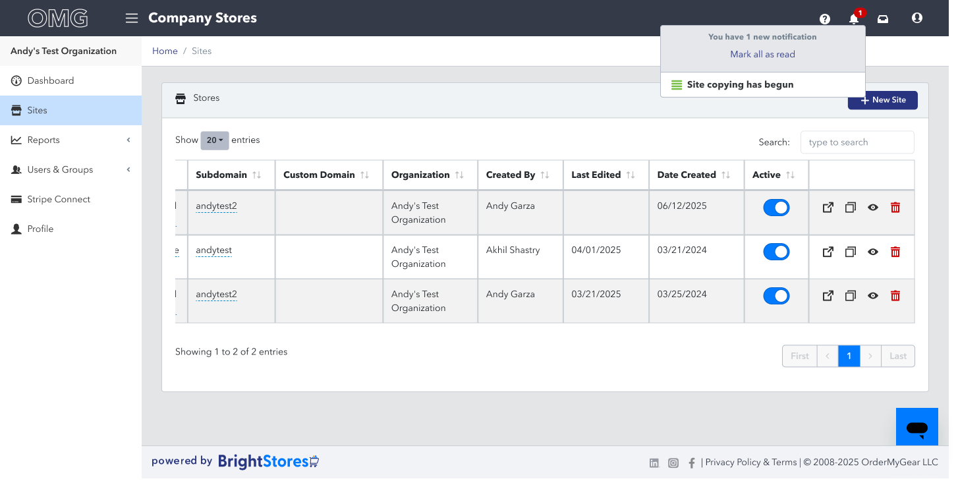The height and width of the screenshot is (483, 958).
Task: Click the New Site button
Action: 882,100
